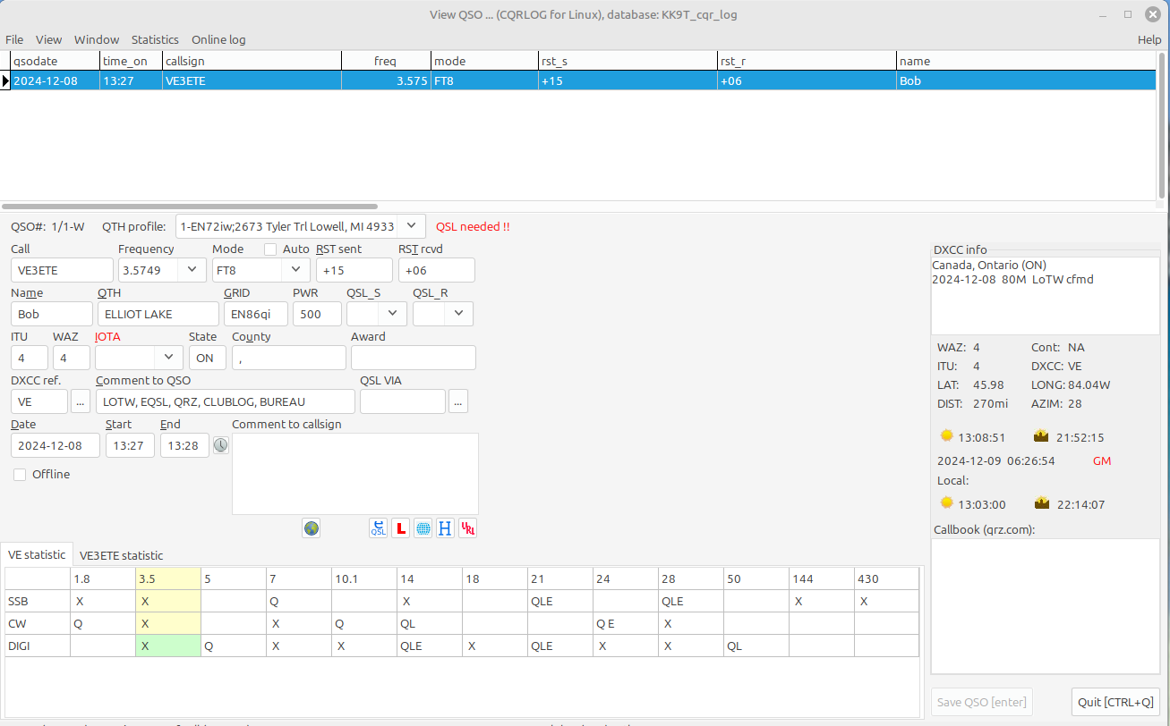Image resolution: width=1170 pixels, height=726 pixels.
Task: Click the RST rcvd field showing +06
Action: [x=437, y=270]
